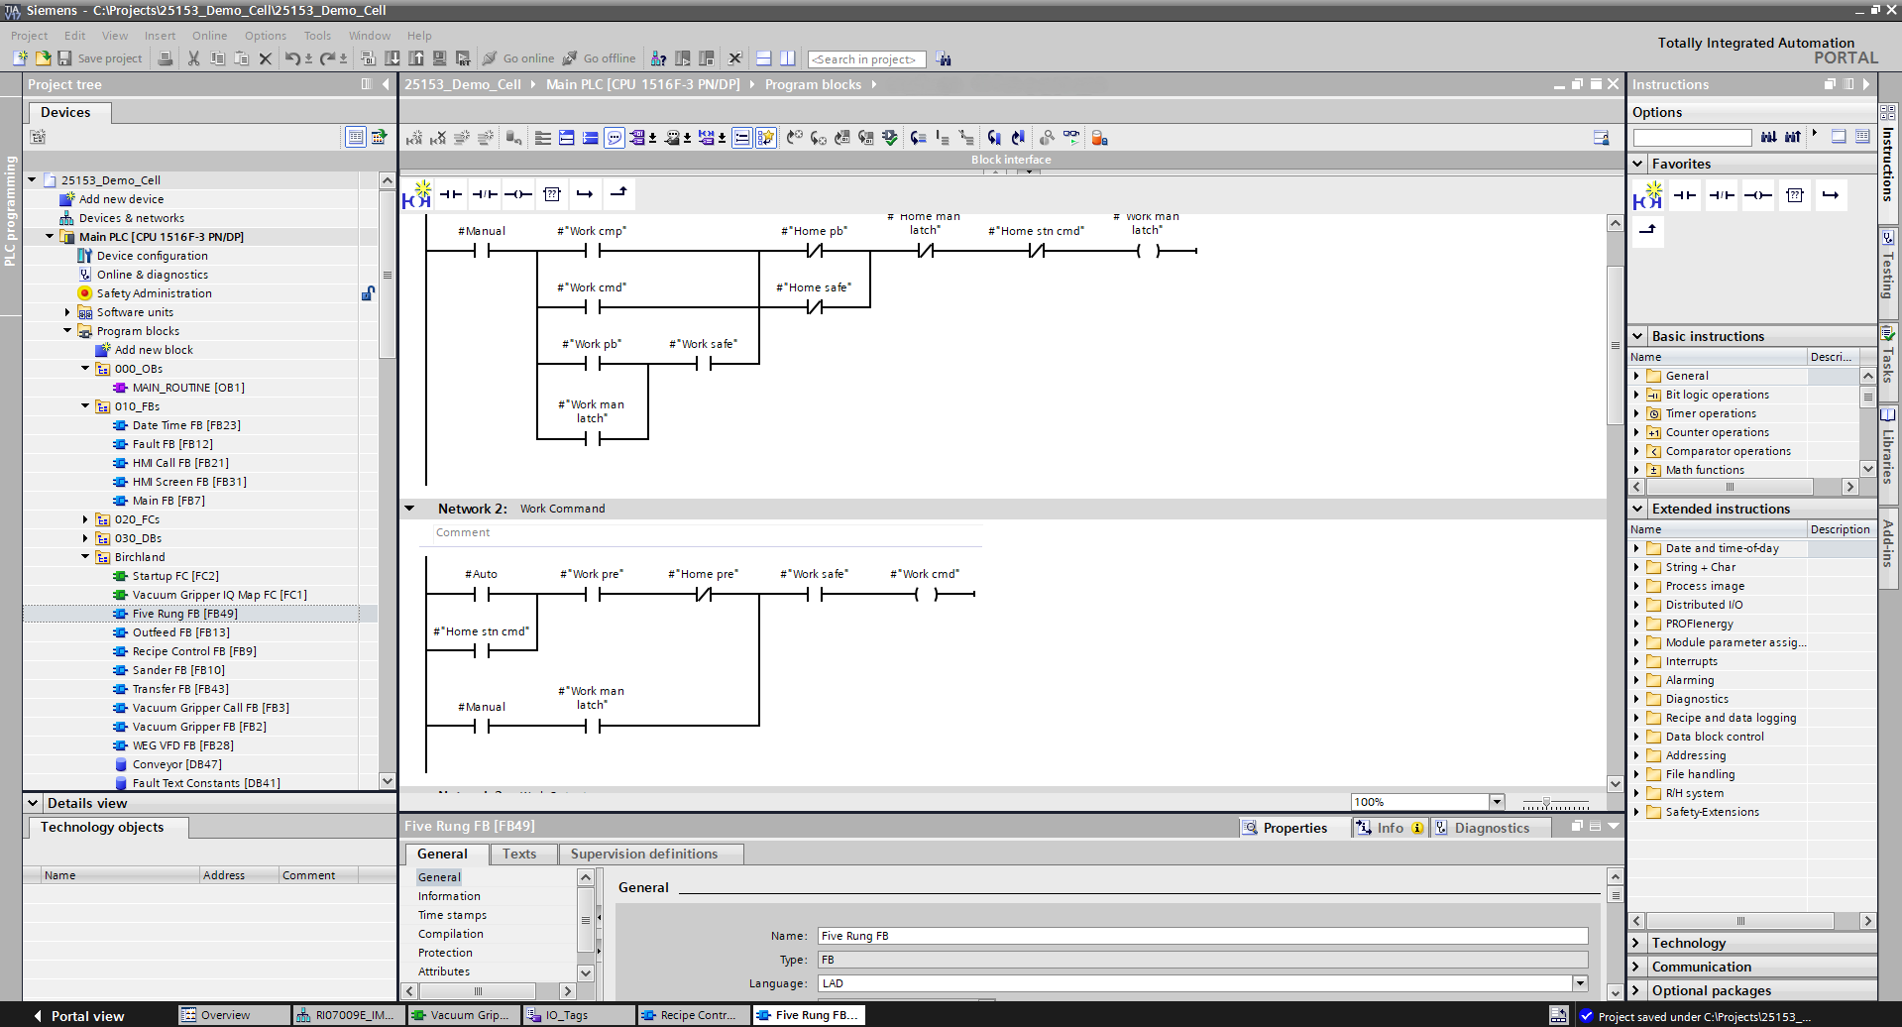Open the Options menu in menu bar
This screenshot has height=1027, width=1902.
266,36
